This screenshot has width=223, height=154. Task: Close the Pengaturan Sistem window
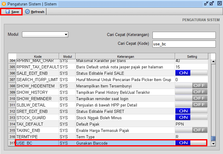(x=220, y=4)
